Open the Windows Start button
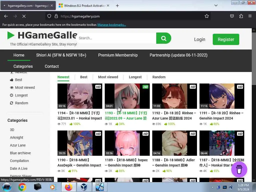This screenshot has height=192, width=256. pyautogui.click(x=6, y=187)
